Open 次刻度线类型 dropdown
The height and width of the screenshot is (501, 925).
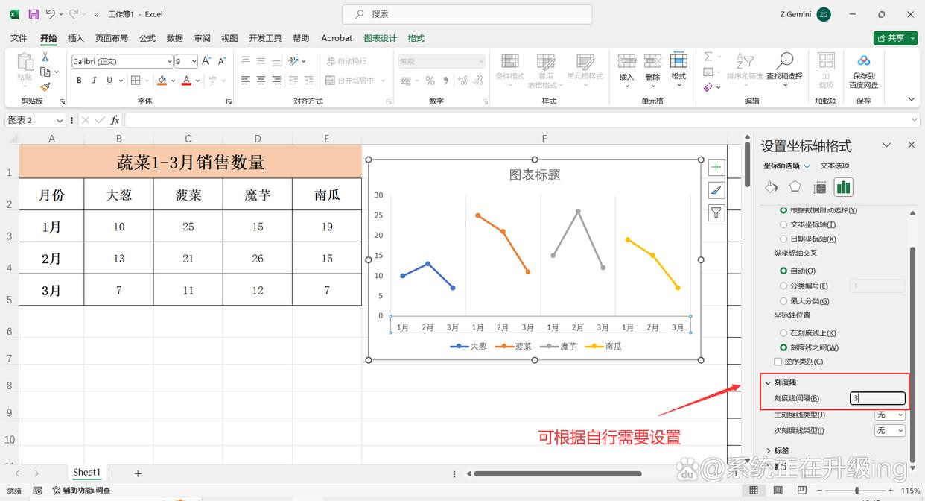[890, 431]
